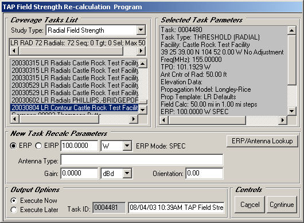Click the Cancel button
304x223 pixels.
[x=250, y=205]
